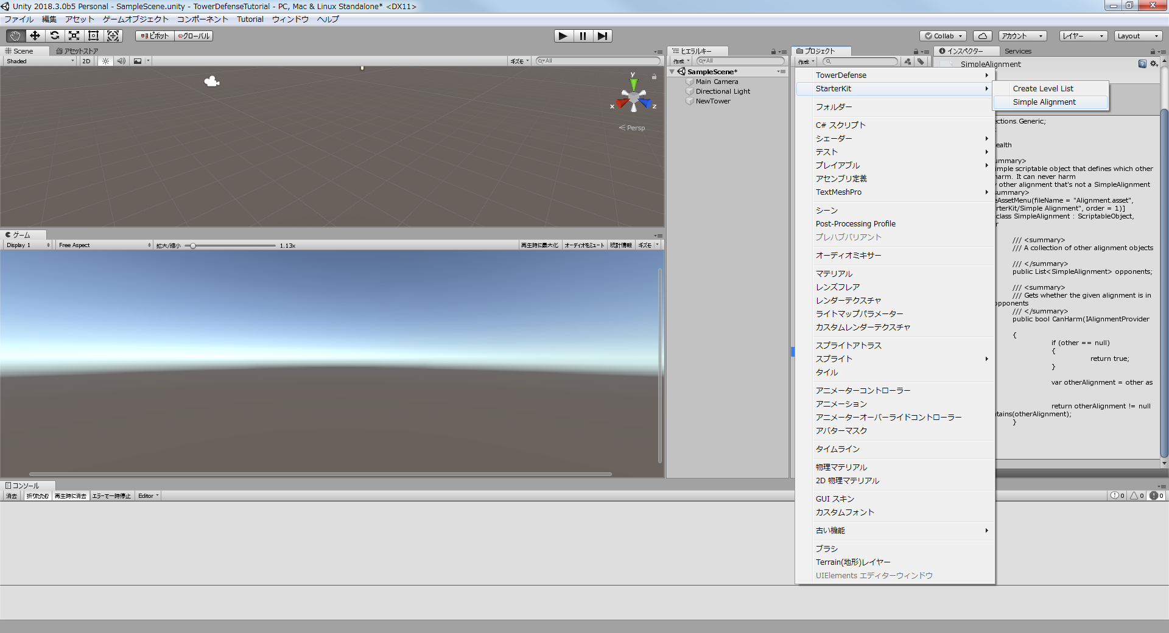Lock the scene gizmo rotation padlock

655,77
